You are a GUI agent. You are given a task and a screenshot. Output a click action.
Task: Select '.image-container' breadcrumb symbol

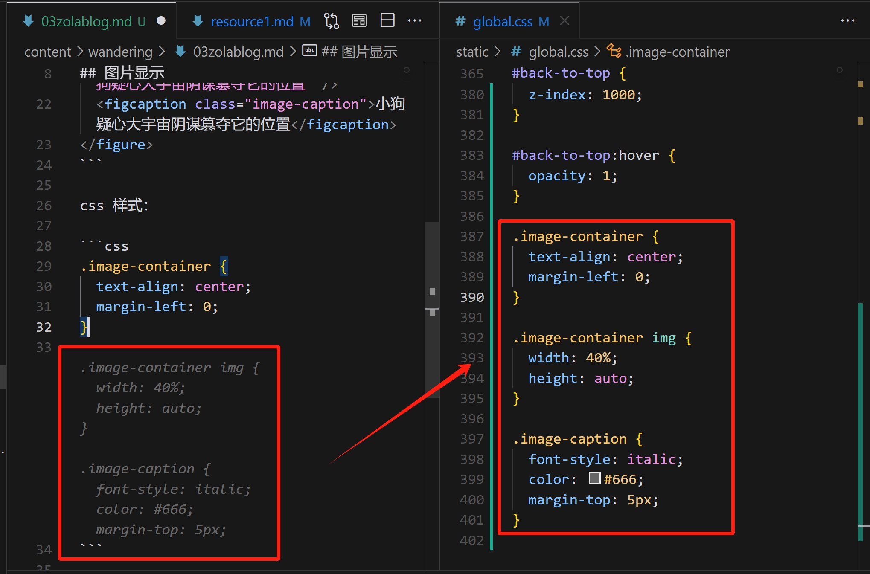point(678,52)
